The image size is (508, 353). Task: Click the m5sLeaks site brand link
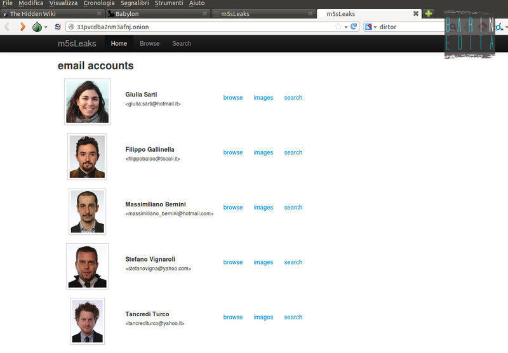tap(77, 43)
